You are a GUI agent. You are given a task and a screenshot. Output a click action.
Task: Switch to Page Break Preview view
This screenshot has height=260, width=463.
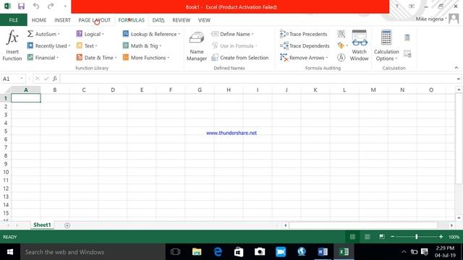(381, 237)
